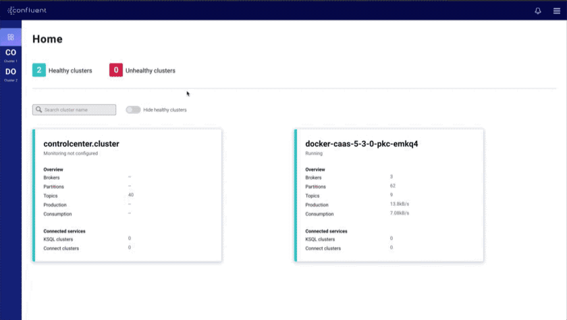Click the 'Hide healthy clusters' label text
This screenshot has width=567, height=320.
[165, 109]
